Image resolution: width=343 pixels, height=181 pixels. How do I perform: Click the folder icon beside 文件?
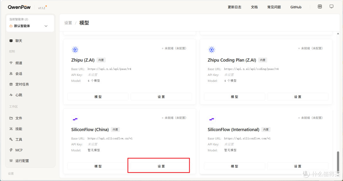(x=11, y=118)
